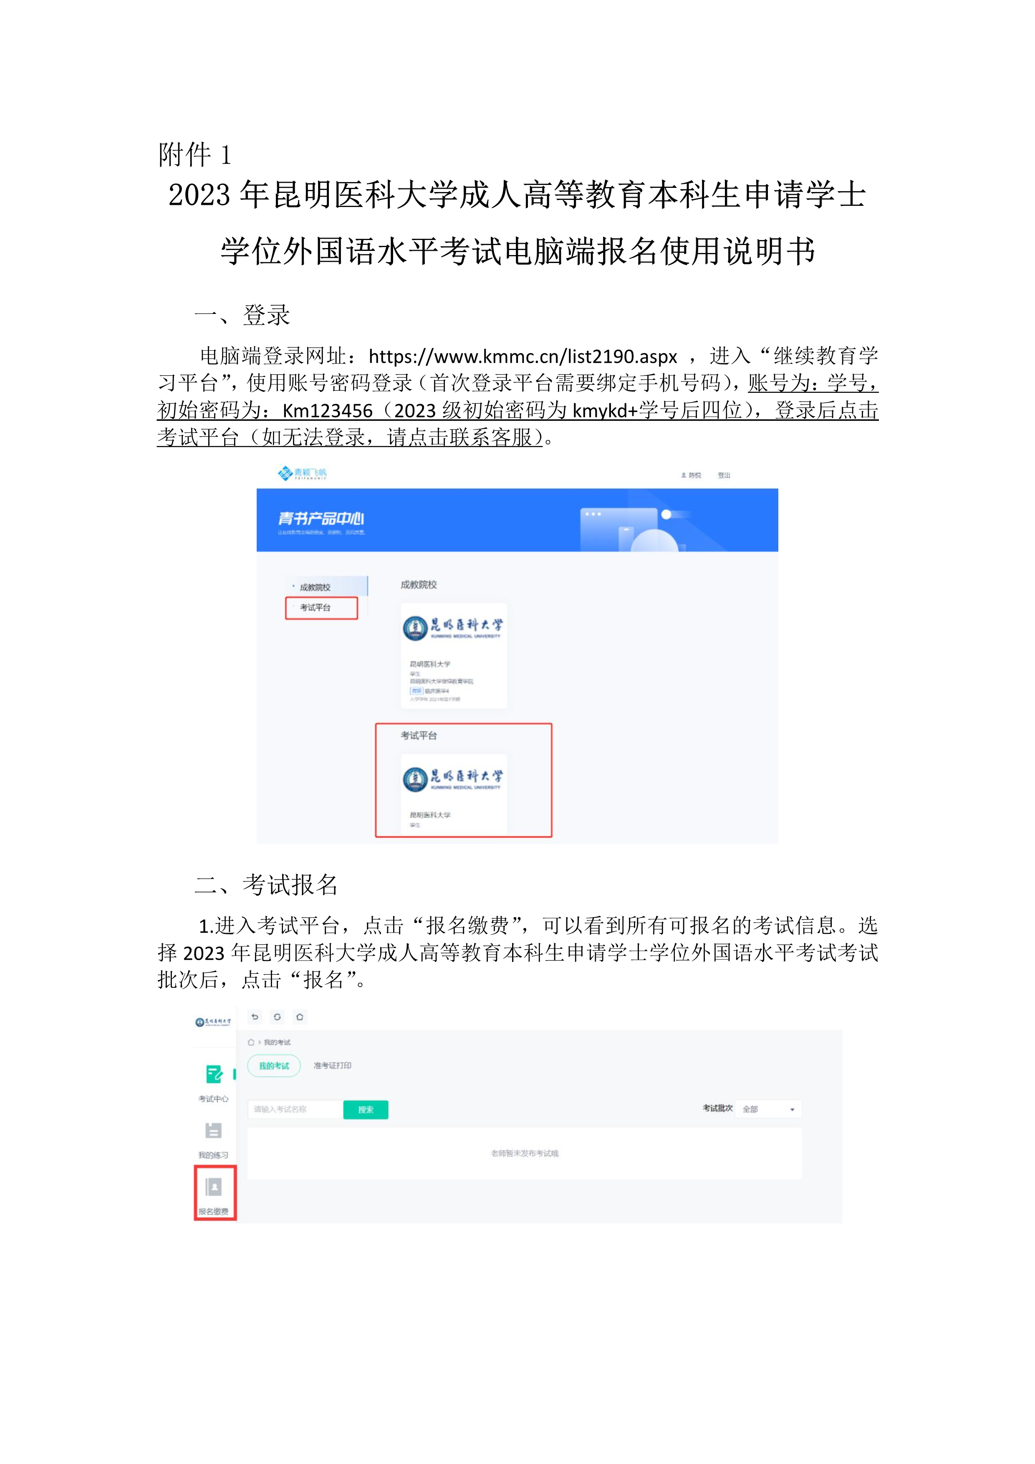Open the 报名缴费 sidebar icon
Viewport: 1035px width, 1464px height.
[214, 1192]
